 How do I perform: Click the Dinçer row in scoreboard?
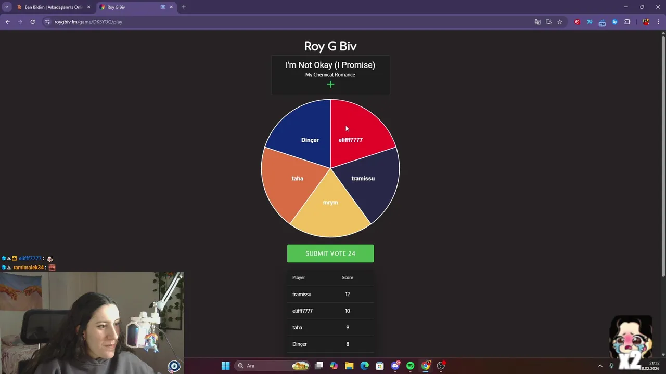(330, 344)
